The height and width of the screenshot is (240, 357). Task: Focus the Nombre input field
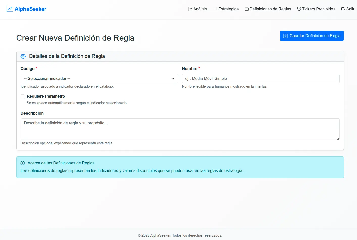pyautogui.click(x=261, y=79)
